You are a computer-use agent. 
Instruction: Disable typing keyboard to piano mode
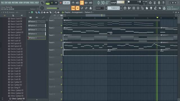click(x=73, y=8)
